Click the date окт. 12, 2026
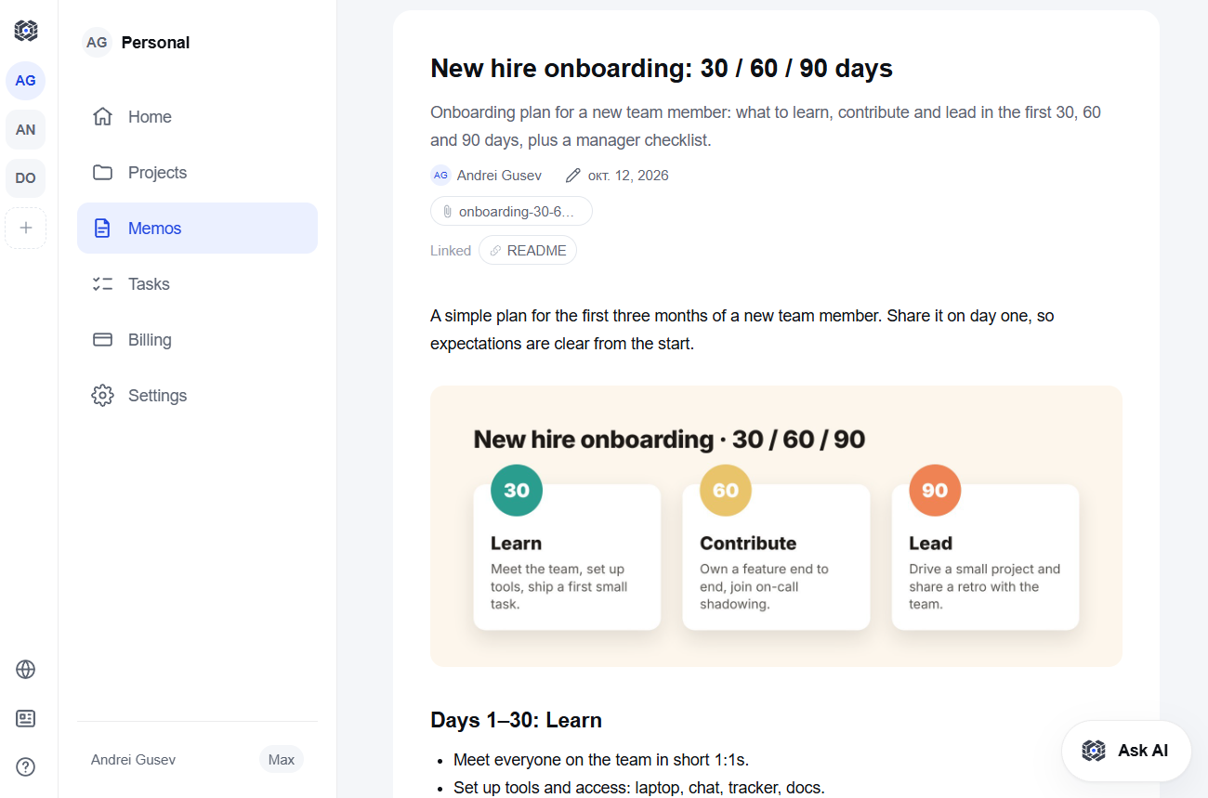Viewport: 1208px width, 798px height. [x=628, y=176]
